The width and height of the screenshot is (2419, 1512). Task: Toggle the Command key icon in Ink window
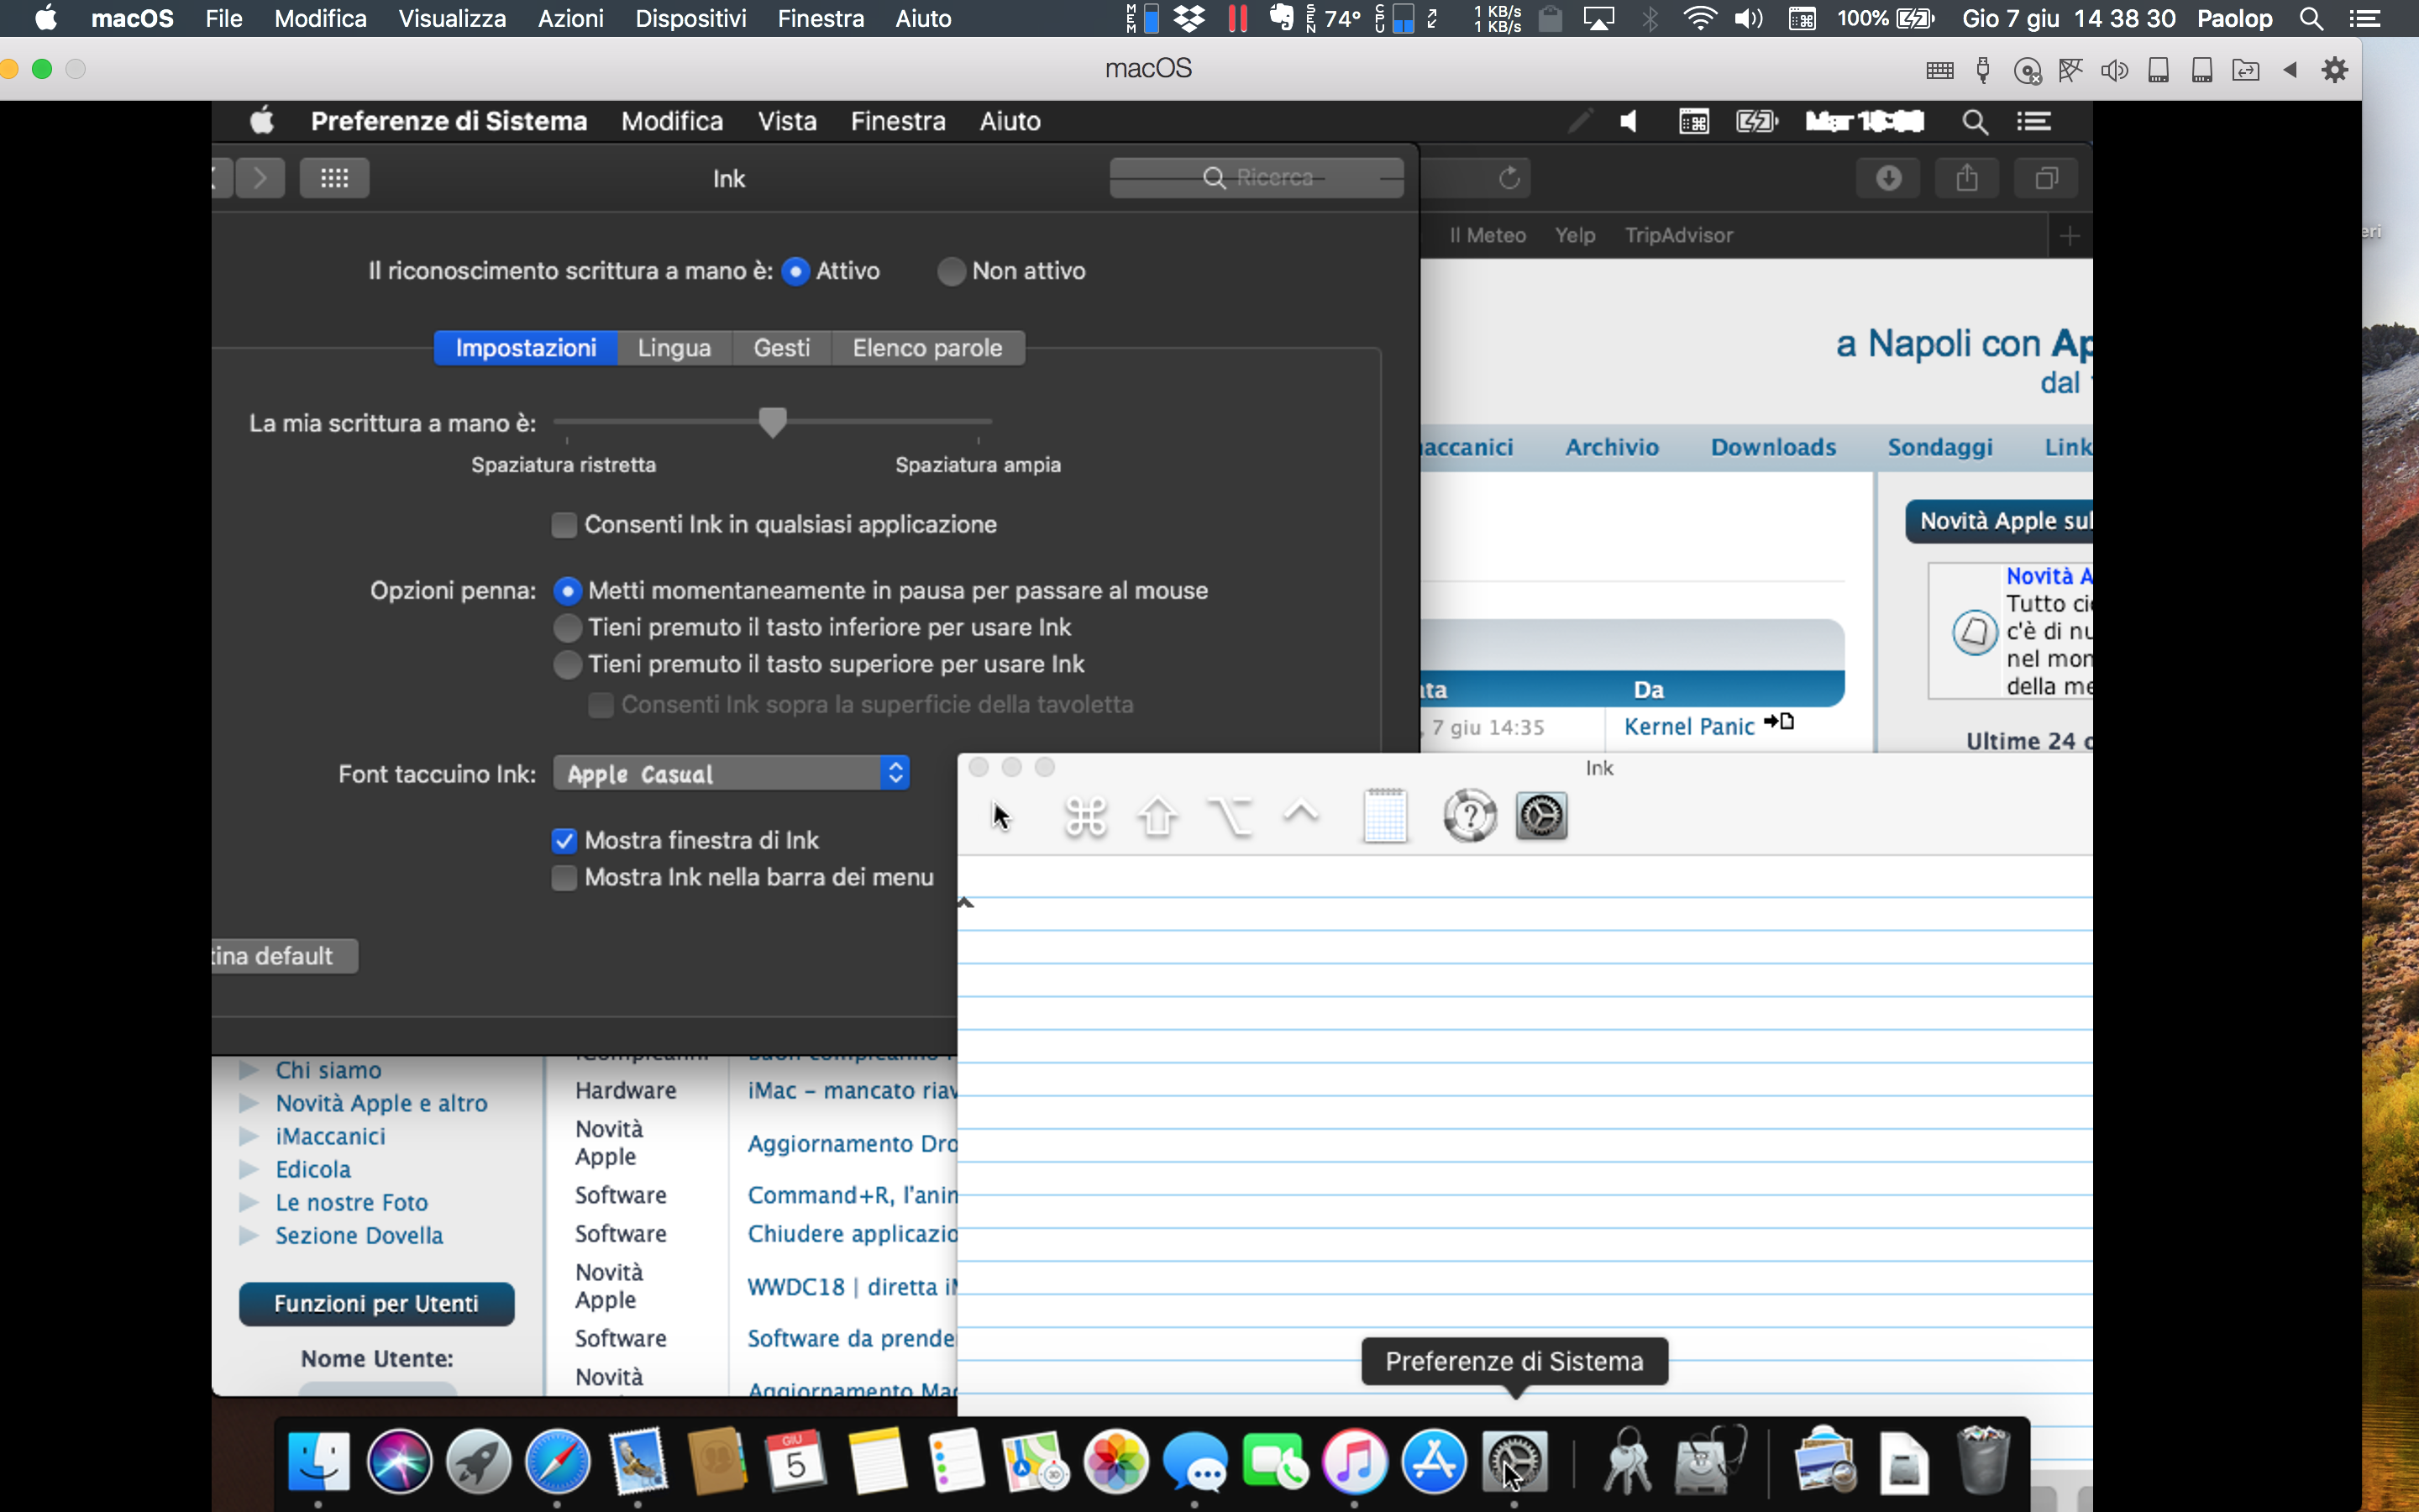1085,816
